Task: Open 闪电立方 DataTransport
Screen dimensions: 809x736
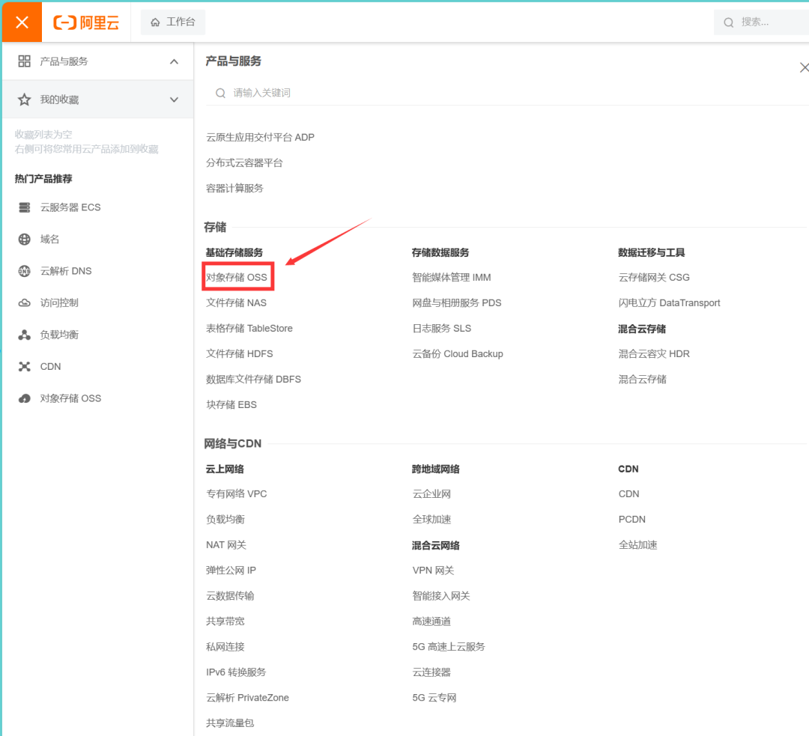Action: [x=669, y=302]
